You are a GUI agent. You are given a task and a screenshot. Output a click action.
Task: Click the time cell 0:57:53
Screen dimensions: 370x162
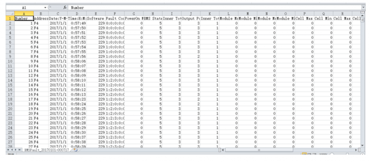[77, 42]
